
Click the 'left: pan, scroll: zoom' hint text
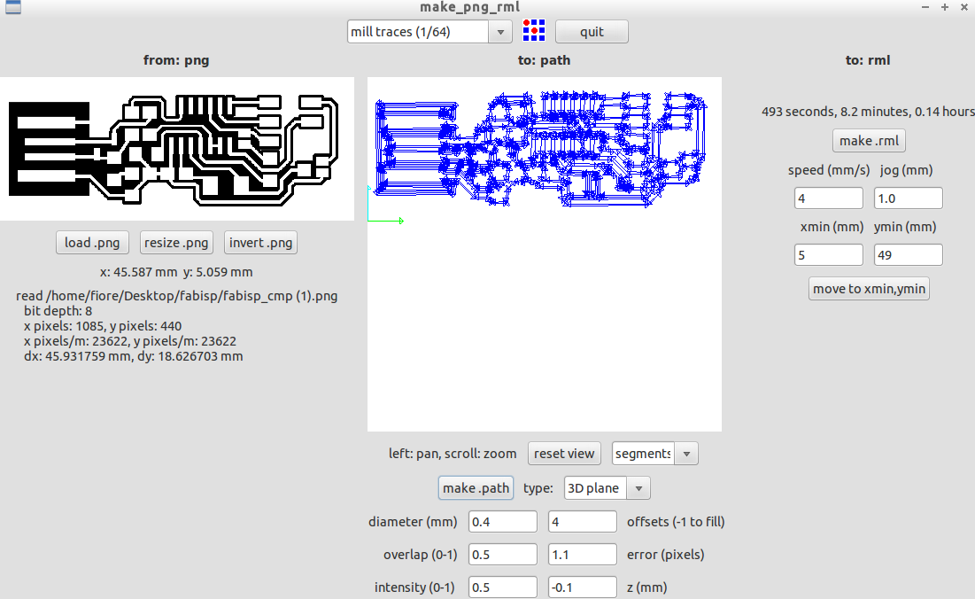point(452,454)
